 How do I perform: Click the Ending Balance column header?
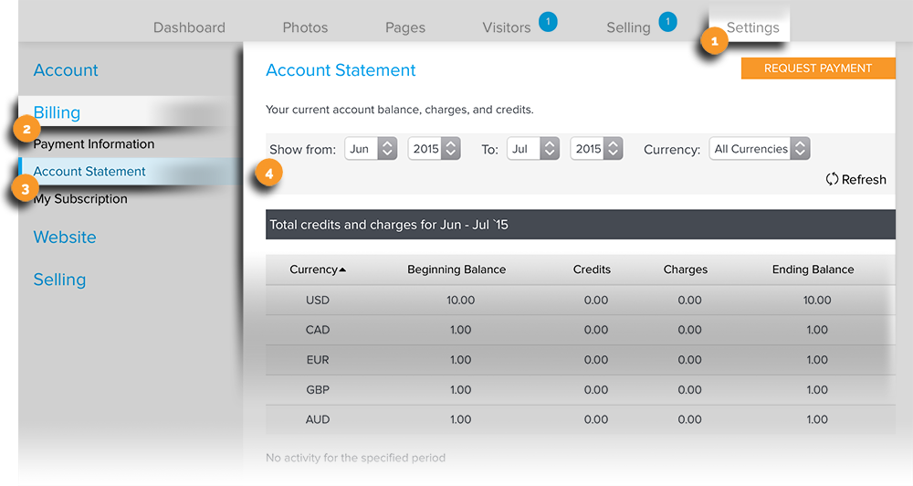coord(813,269)
